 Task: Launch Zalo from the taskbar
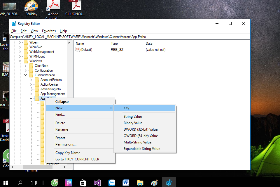coord(111,182)
